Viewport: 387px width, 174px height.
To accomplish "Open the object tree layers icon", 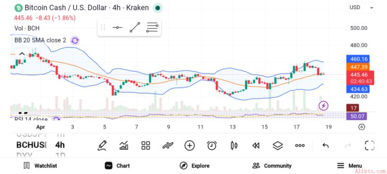I will click(278, 145).
